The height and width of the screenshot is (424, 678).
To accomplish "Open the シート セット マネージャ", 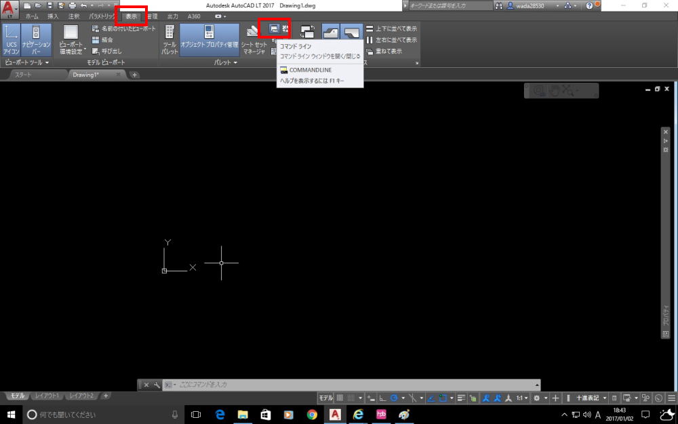I will coord(254,40).
